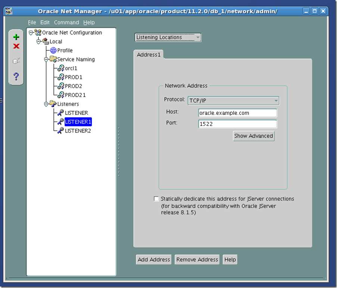Click the PROD1 service icon
Screen dimensions: 337x288
61,77
